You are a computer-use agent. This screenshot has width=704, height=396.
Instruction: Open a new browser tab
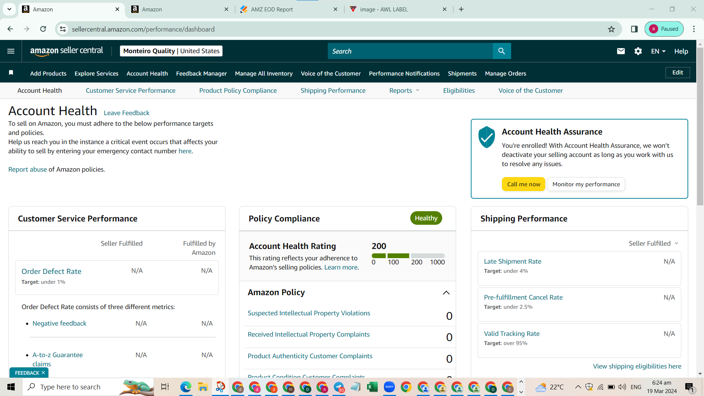(x=461, y=9)
